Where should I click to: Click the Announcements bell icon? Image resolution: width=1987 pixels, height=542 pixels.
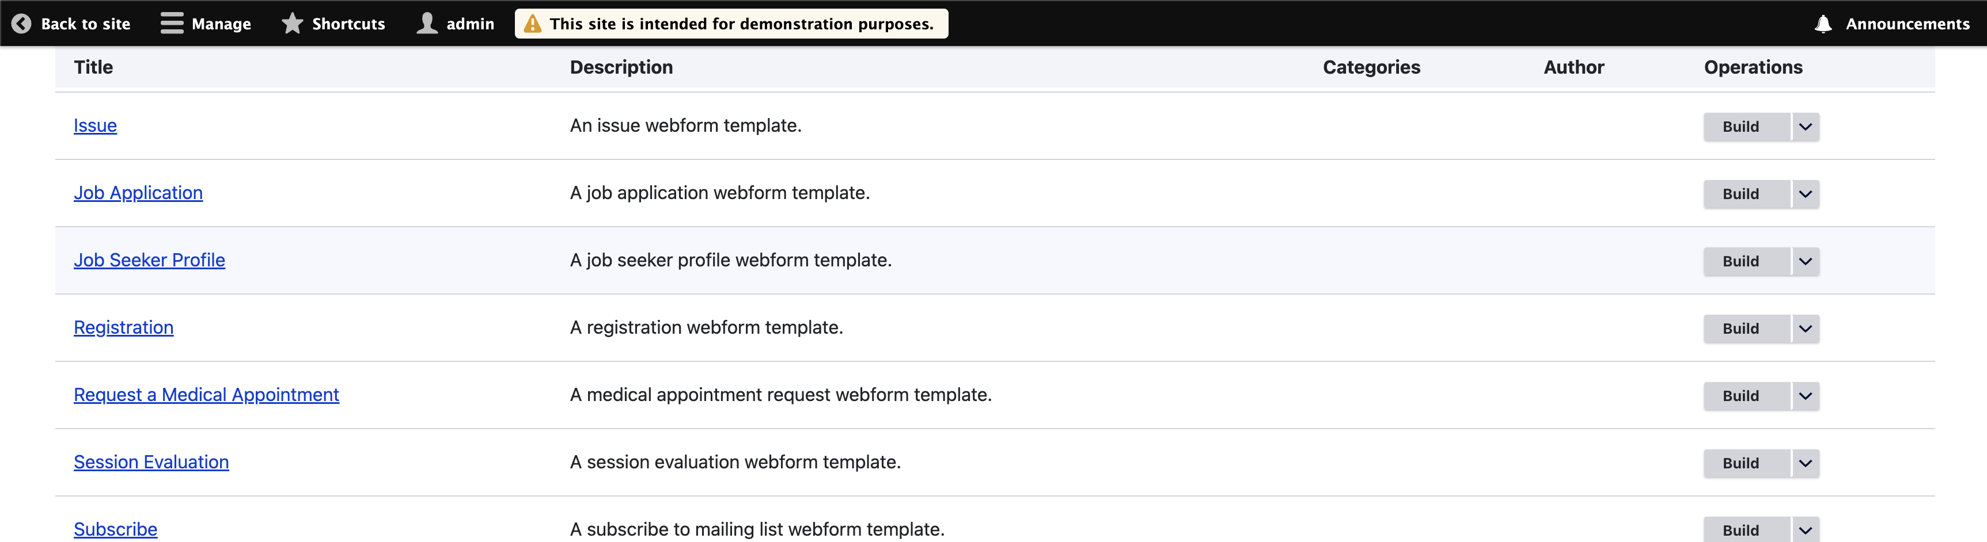pyautogui.click(x=1823, y=24)
